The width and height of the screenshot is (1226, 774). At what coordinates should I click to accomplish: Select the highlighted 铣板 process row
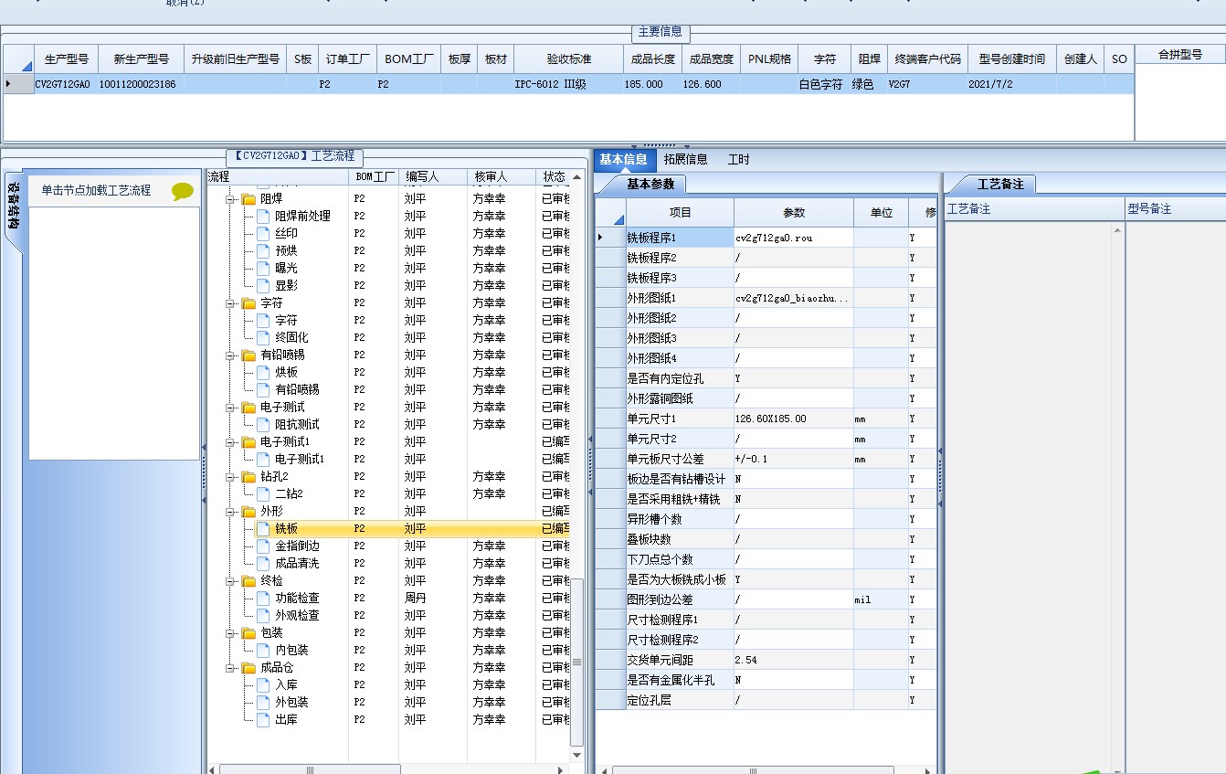click(x=388, y=528)
